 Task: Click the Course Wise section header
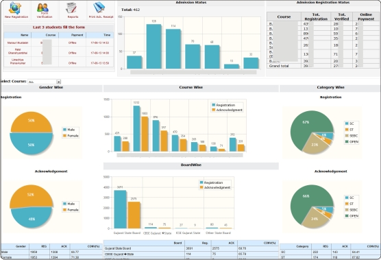(191, 87)
